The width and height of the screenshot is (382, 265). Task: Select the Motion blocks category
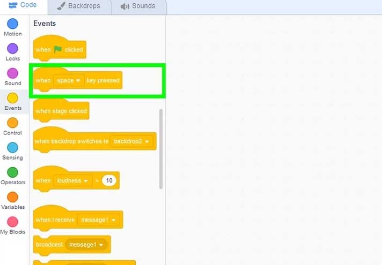[13, 27]
